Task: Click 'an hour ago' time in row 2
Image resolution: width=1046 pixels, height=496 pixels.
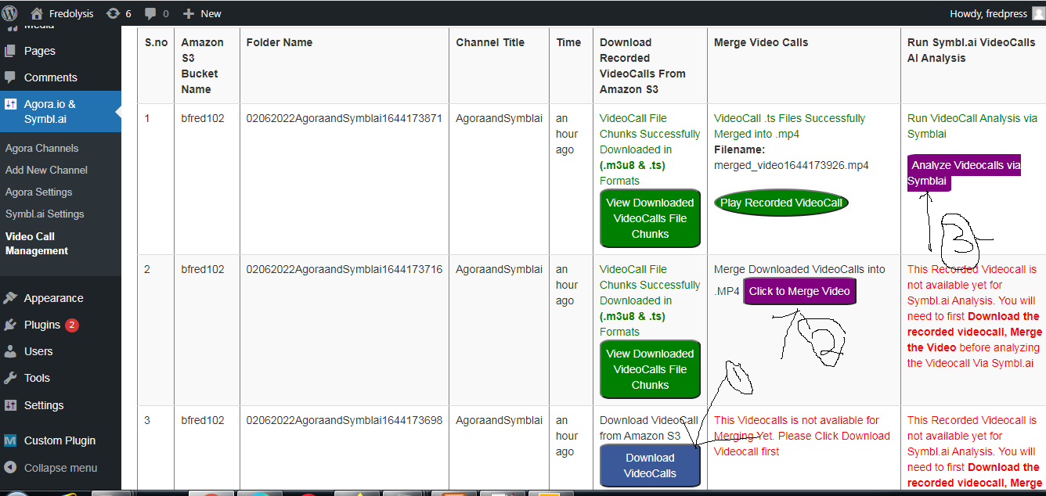Action: coord(567,285)
